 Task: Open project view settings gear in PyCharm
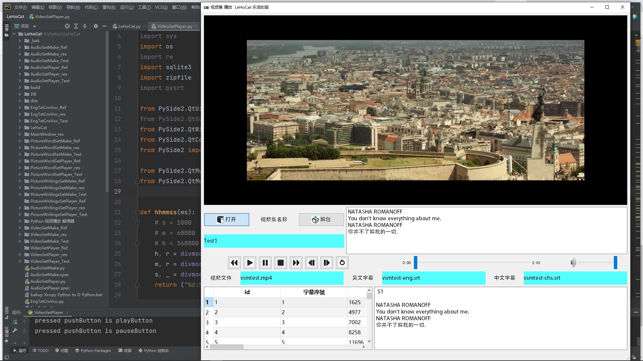tap(96, 26)
